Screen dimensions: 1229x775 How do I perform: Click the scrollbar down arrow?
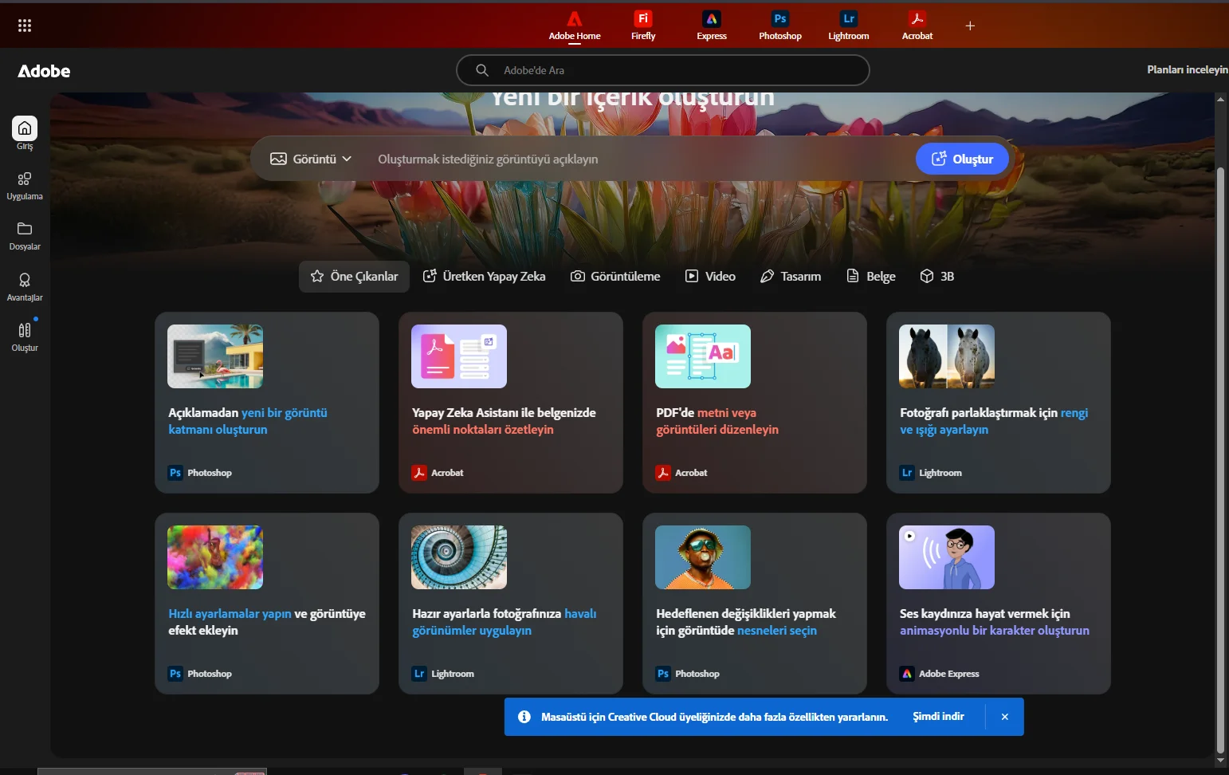point(1220,761)
